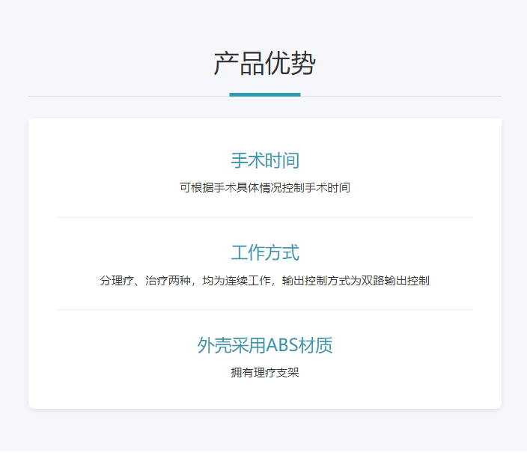Open the 手术时间 heading
Screen dimensions: 527x453
coord(264,160)
